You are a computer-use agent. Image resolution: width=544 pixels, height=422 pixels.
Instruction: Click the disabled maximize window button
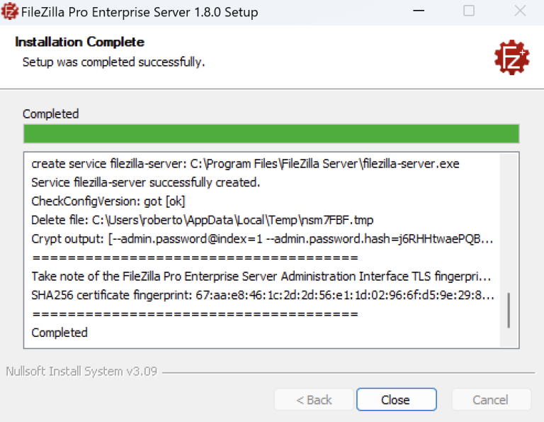(469, 11)
